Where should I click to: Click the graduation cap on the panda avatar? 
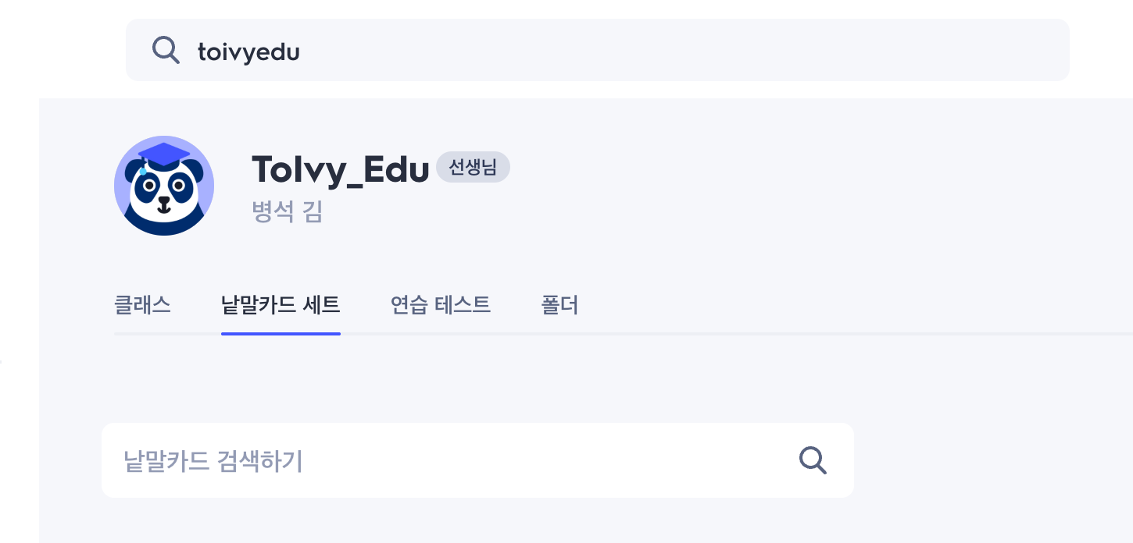click(x=163, y=154)
